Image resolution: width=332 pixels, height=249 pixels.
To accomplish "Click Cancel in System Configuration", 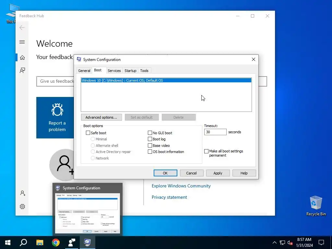I will (191, 173).
